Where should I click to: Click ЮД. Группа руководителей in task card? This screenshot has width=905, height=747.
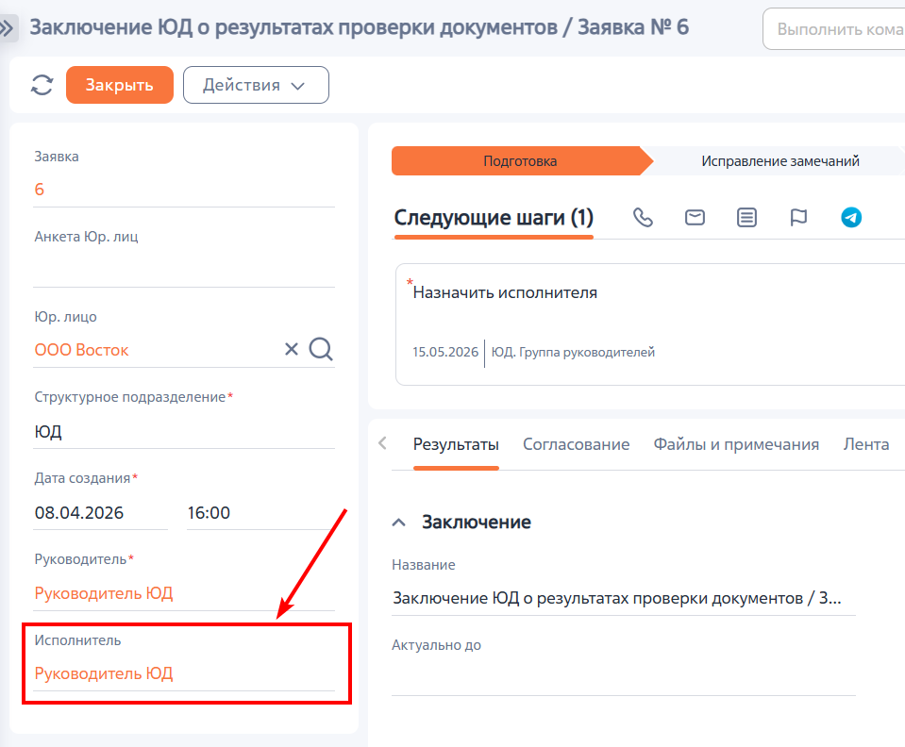(573, 352)
